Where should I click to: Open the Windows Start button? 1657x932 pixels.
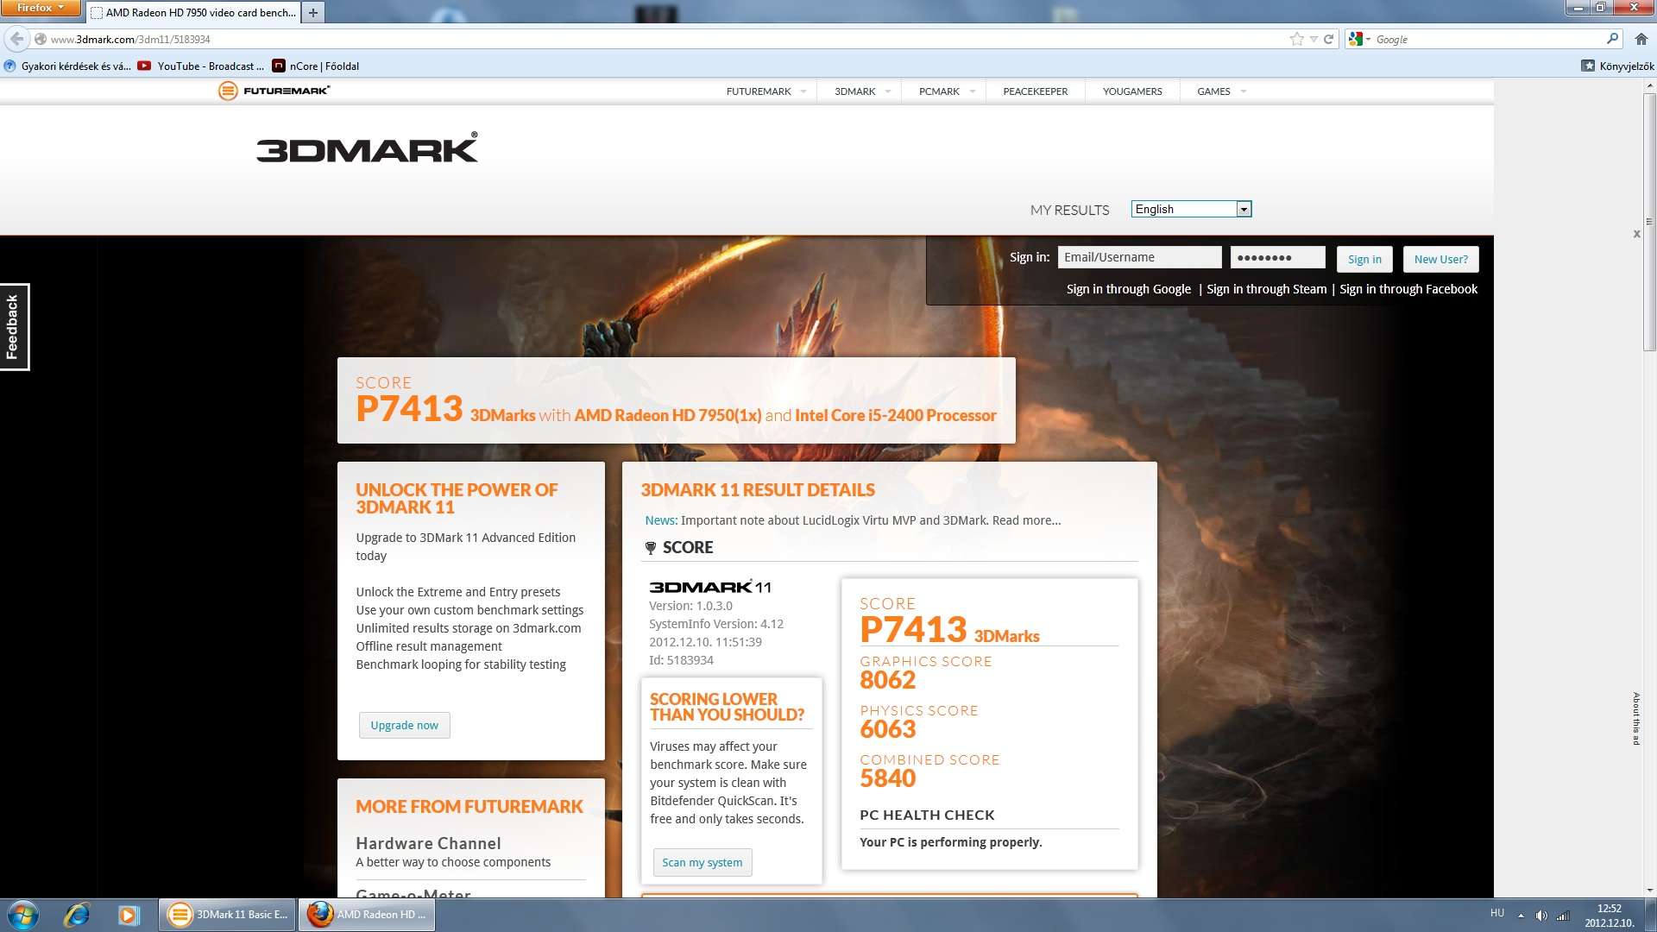(22, 915)
